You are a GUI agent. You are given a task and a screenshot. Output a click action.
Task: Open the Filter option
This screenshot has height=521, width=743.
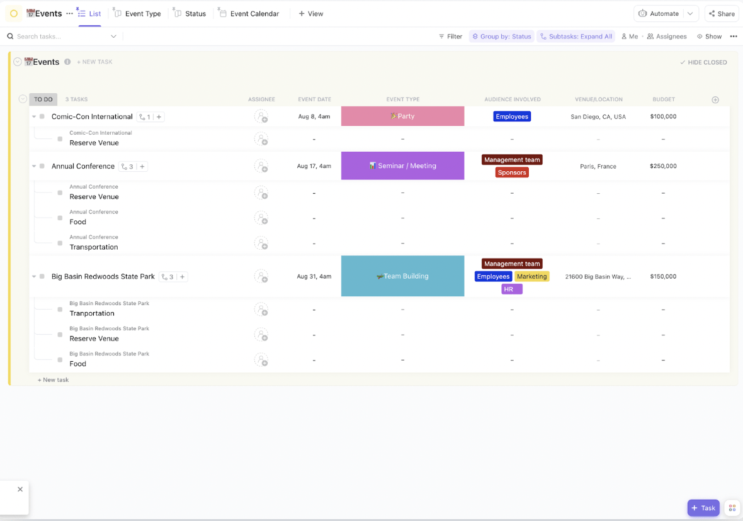point(450,36)
